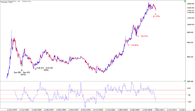Click the 1/12/1981 date label

24,110
